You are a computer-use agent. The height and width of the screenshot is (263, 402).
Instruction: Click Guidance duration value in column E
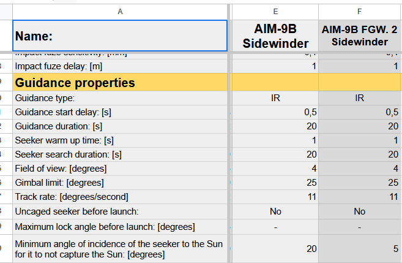[x=275, y=126]
